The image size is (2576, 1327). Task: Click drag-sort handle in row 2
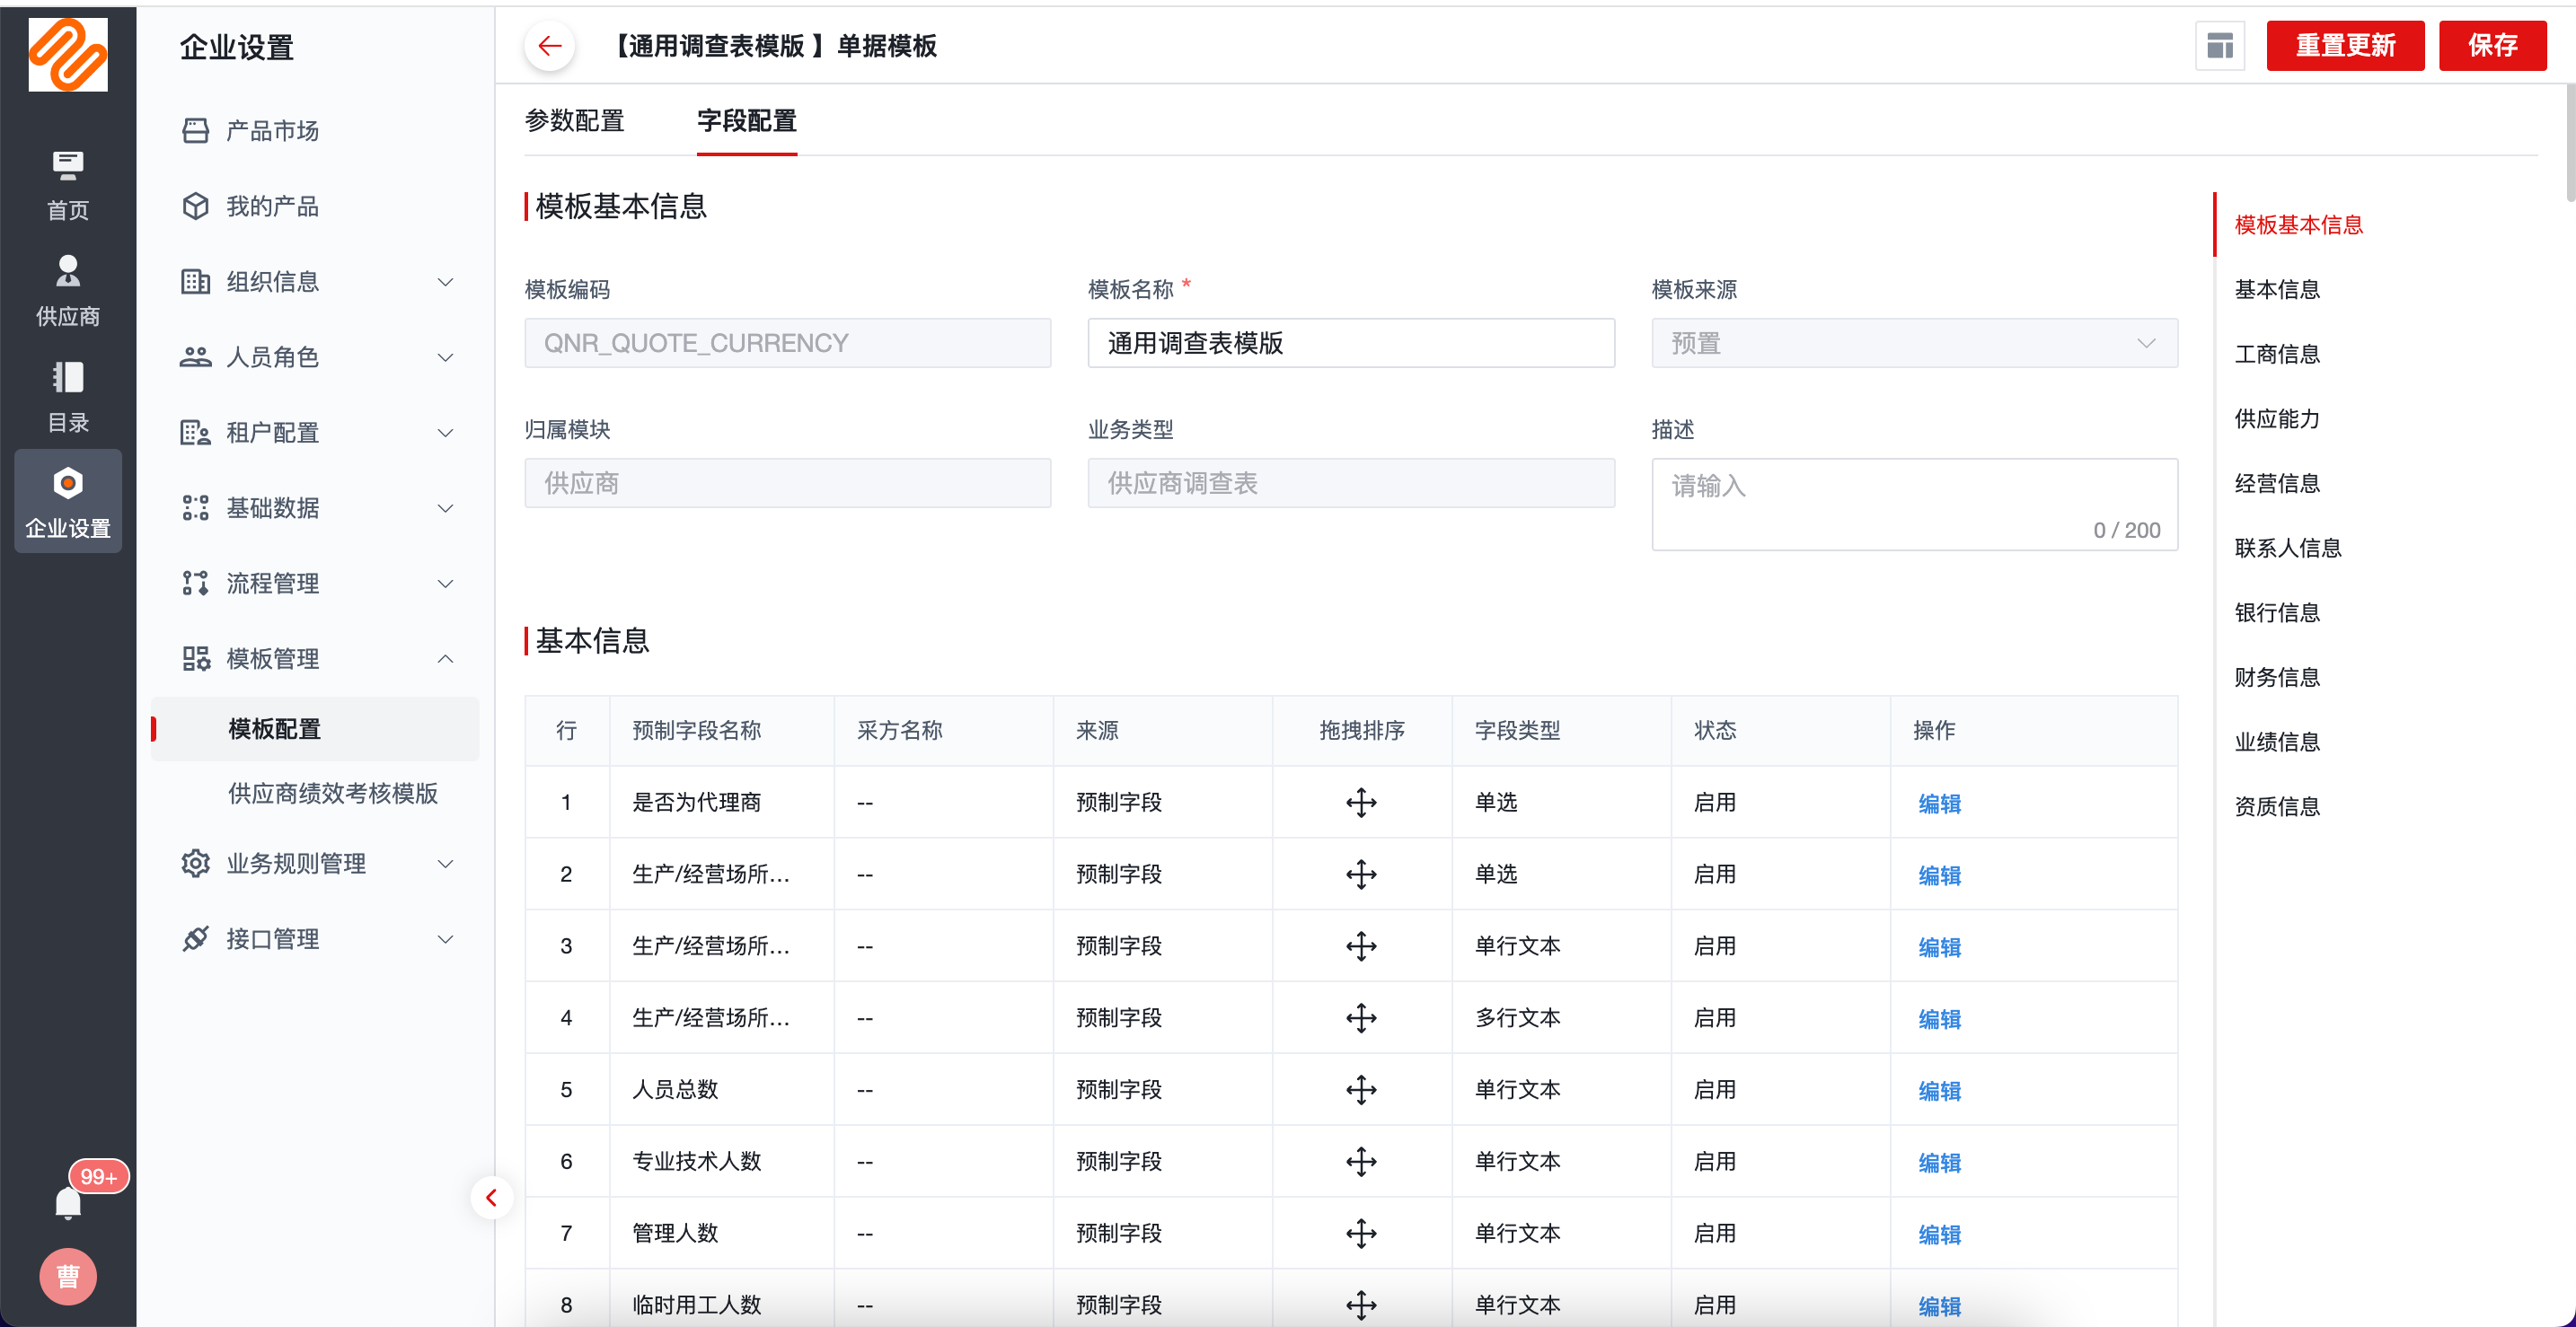1361,874
